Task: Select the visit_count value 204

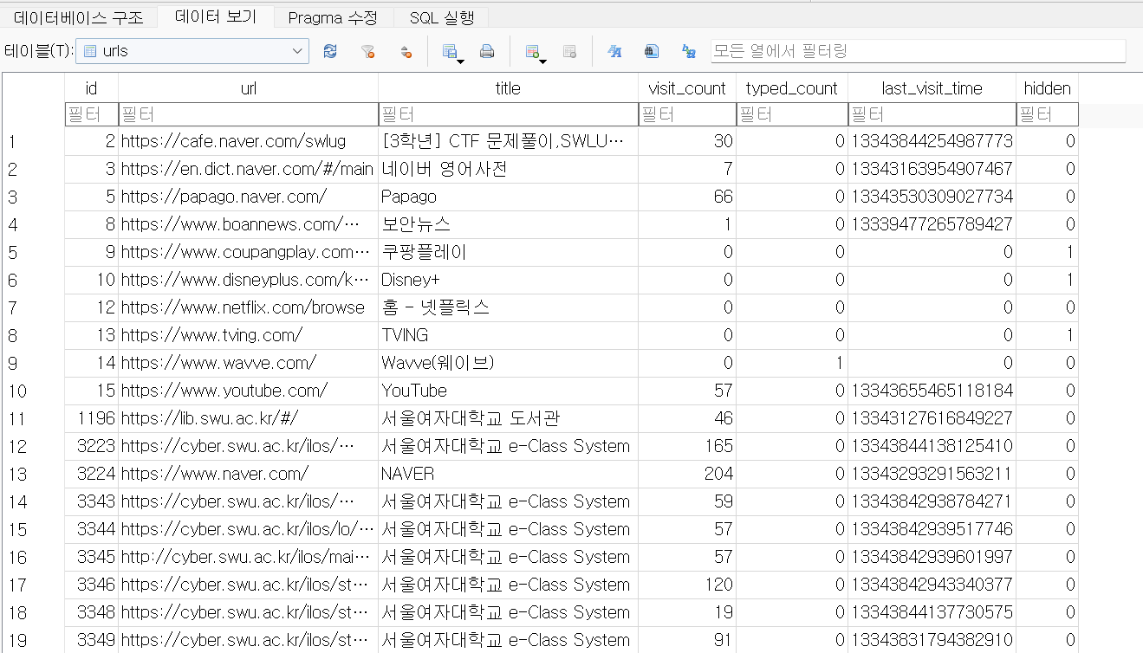Action: (687, 474)
